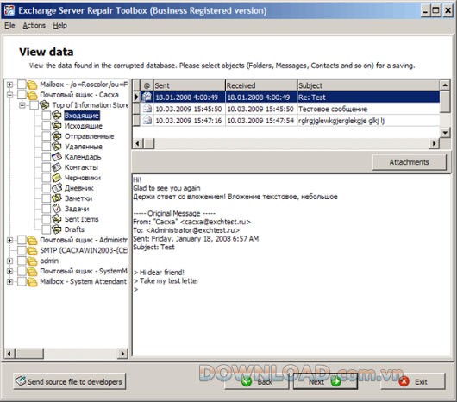Click the Задачи tasks icon

click(x=57, y=209)
